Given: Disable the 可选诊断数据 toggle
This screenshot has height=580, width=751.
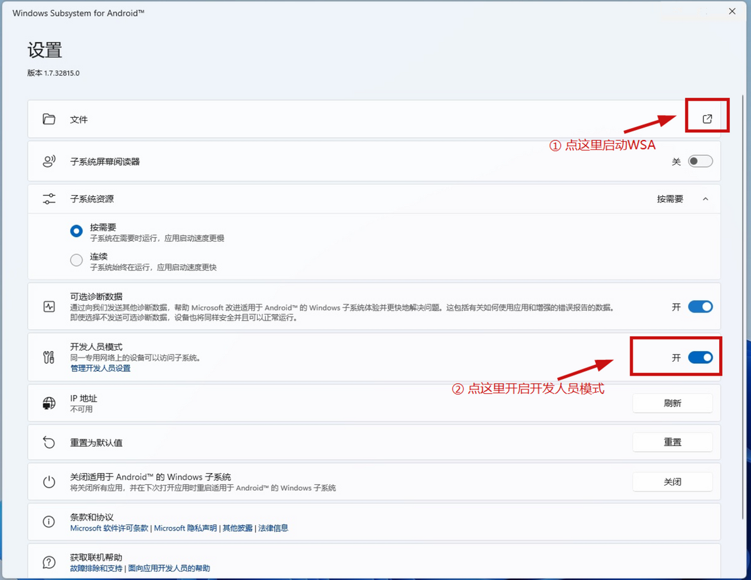Looking at the screenshot, I should click(700, 306).
